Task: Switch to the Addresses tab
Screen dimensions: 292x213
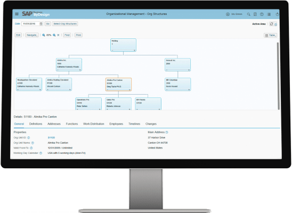Action: 54,124
